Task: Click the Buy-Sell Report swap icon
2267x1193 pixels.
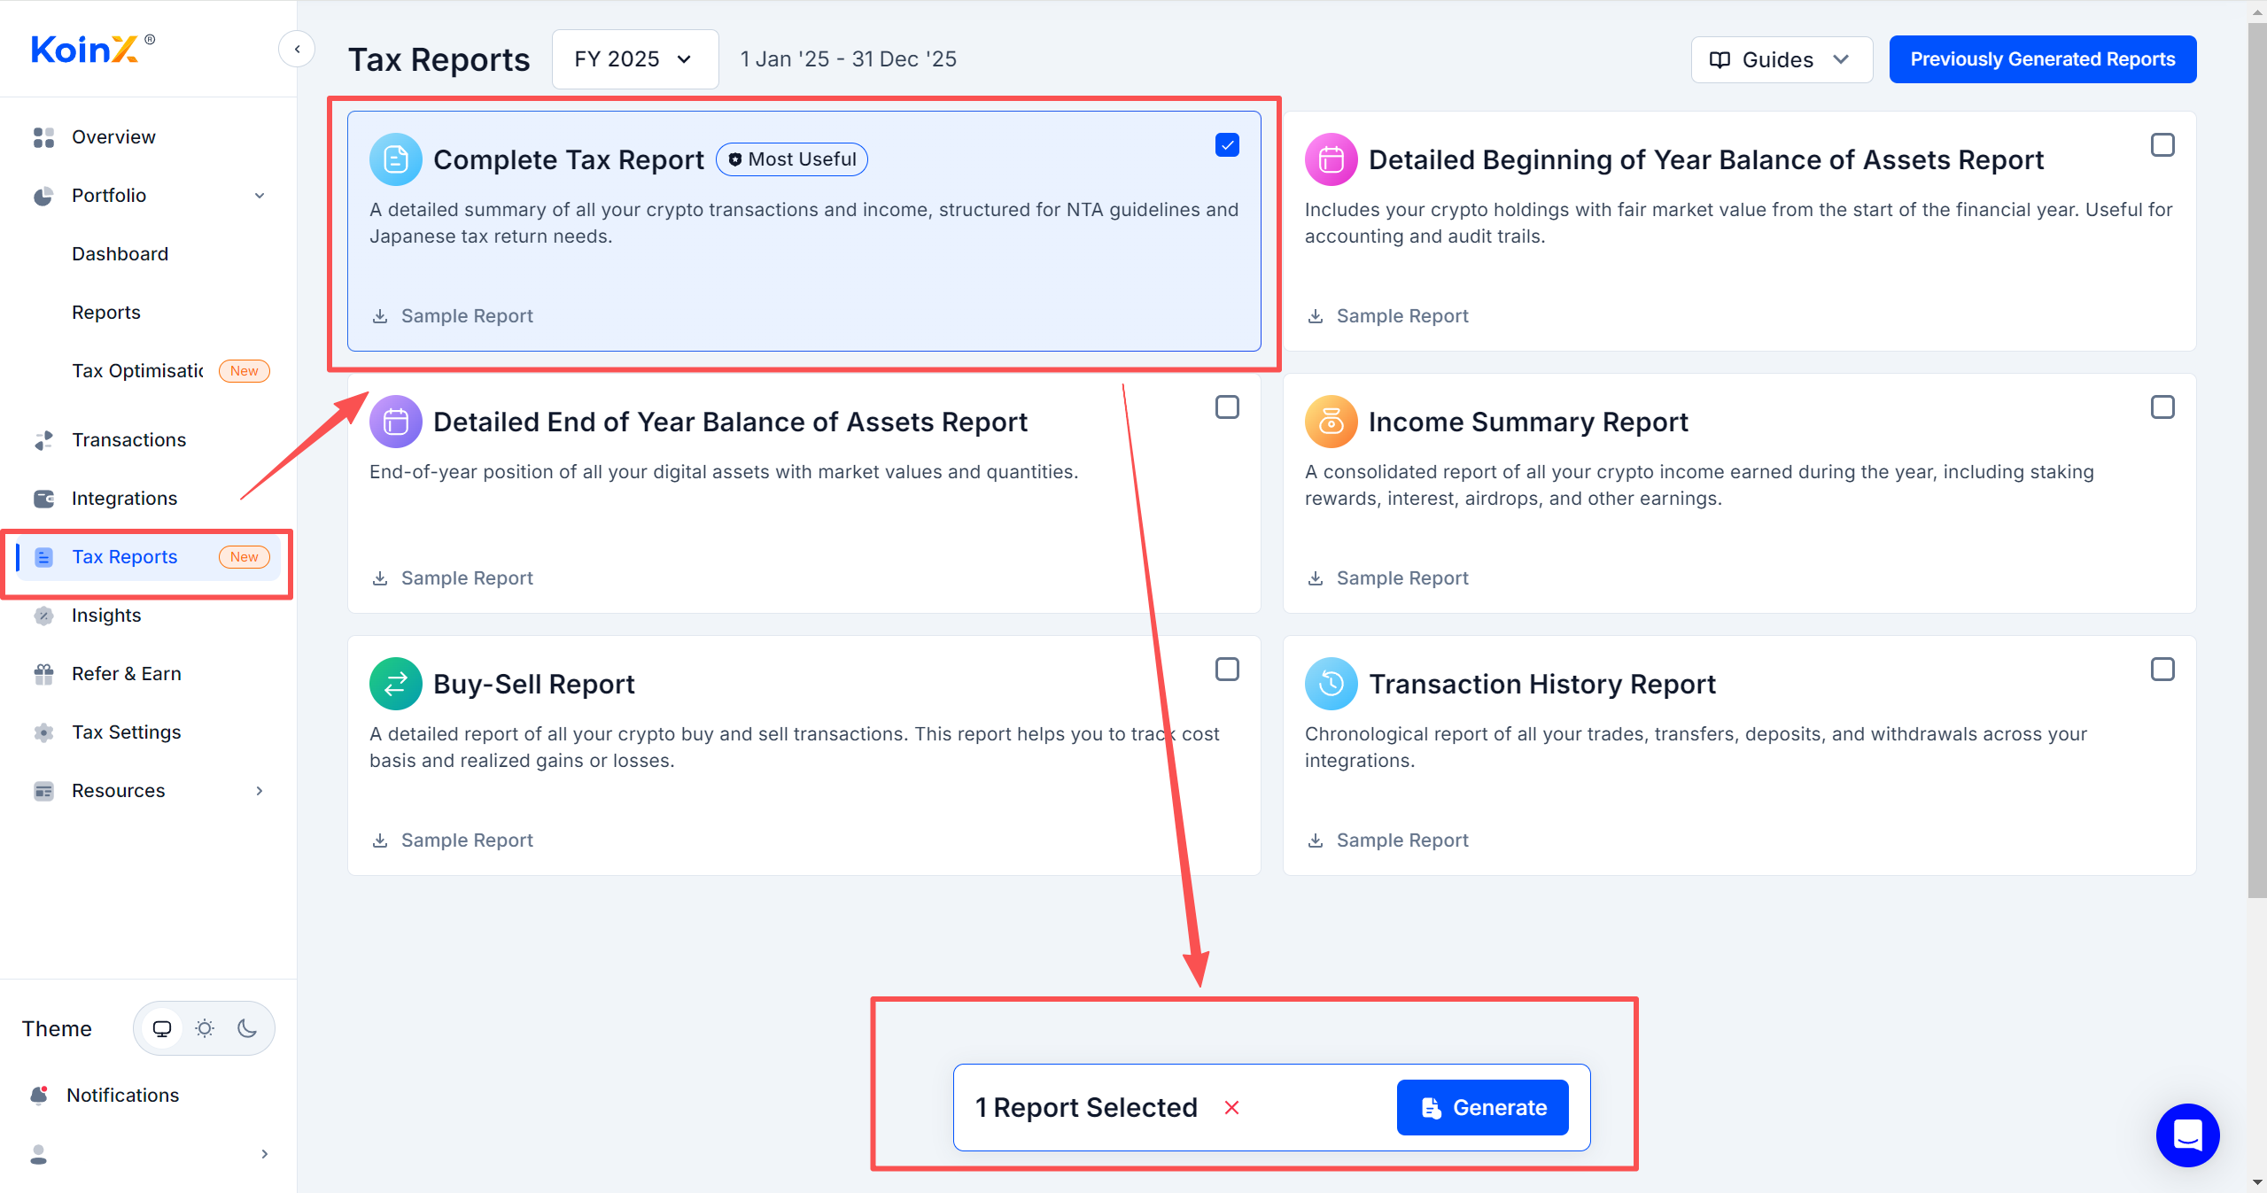Action: pyautogui.click(x=395, y=684)
